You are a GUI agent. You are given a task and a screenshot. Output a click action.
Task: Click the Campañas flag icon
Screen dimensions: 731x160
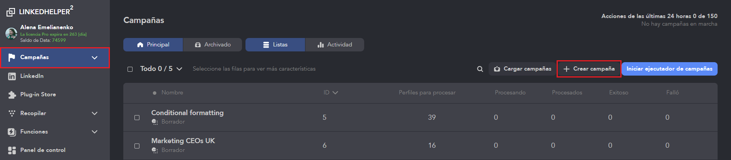(12, 57)
